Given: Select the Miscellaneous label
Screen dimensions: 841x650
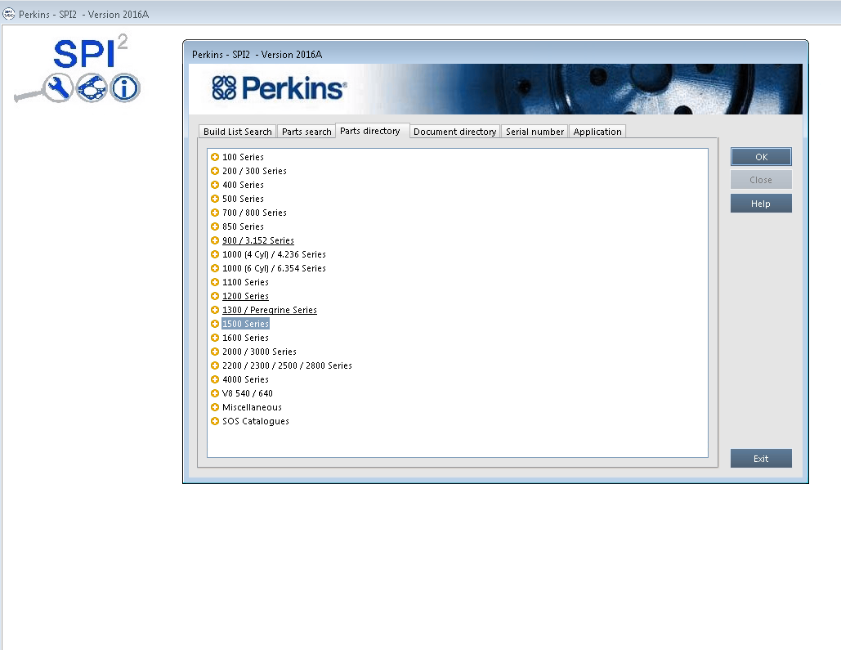Looking at the screenshot, I should [x=252, y=407].
